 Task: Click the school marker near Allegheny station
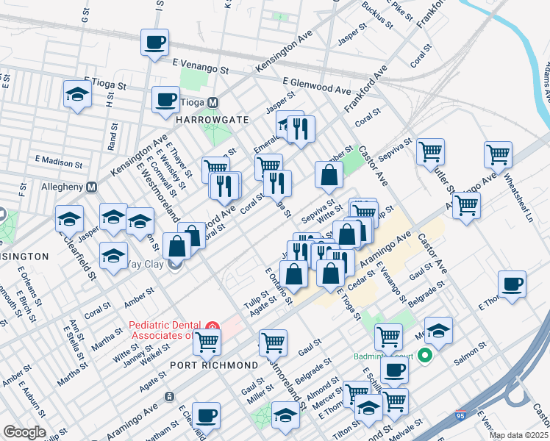click(x=69, y=220)
